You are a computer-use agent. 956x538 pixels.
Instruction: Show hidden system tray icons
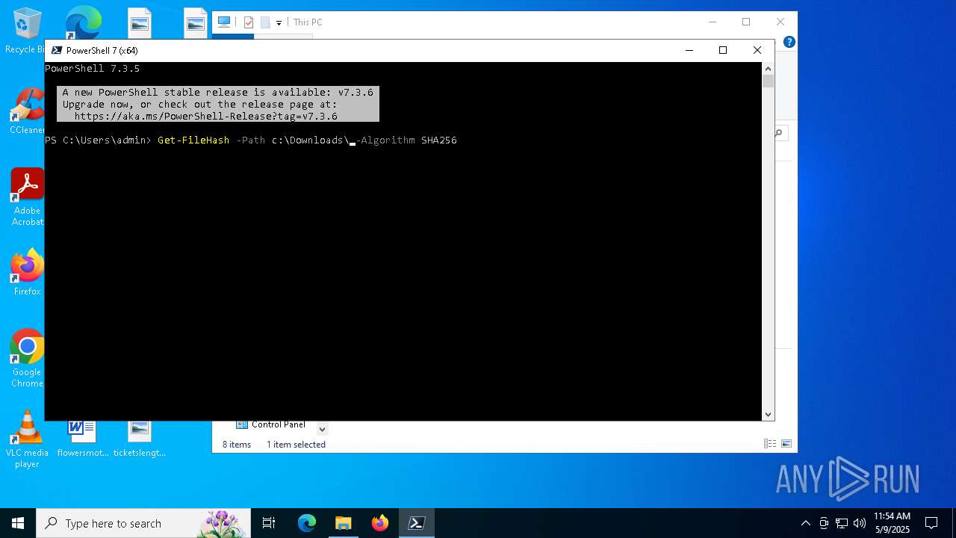click(x=806, y=523)
